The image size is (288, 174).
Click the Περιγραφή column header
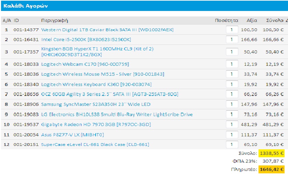tap(55, 21)
